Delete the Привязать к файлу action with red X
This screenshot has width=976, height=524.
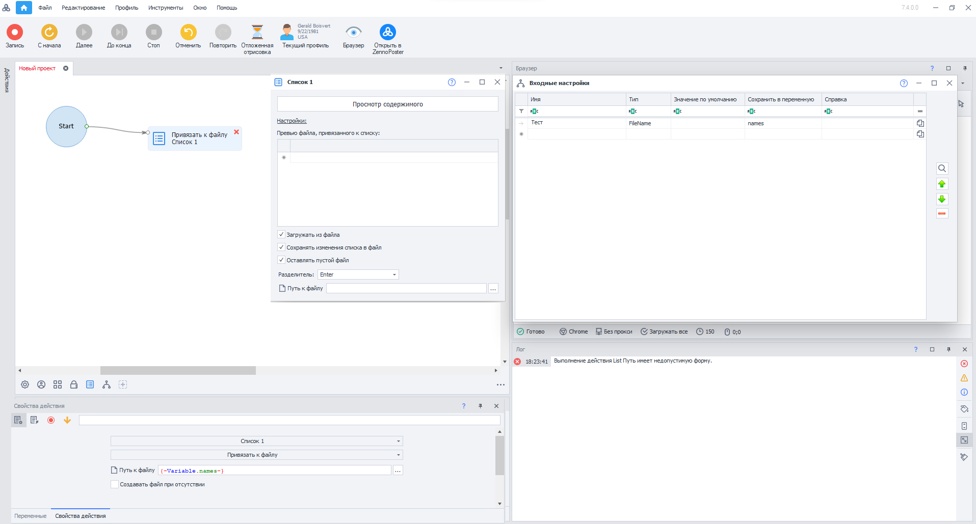[236, 132]
